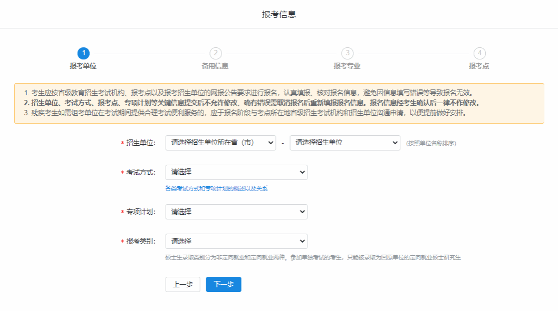Click the 上一步 button

click(x=182, y=284)
